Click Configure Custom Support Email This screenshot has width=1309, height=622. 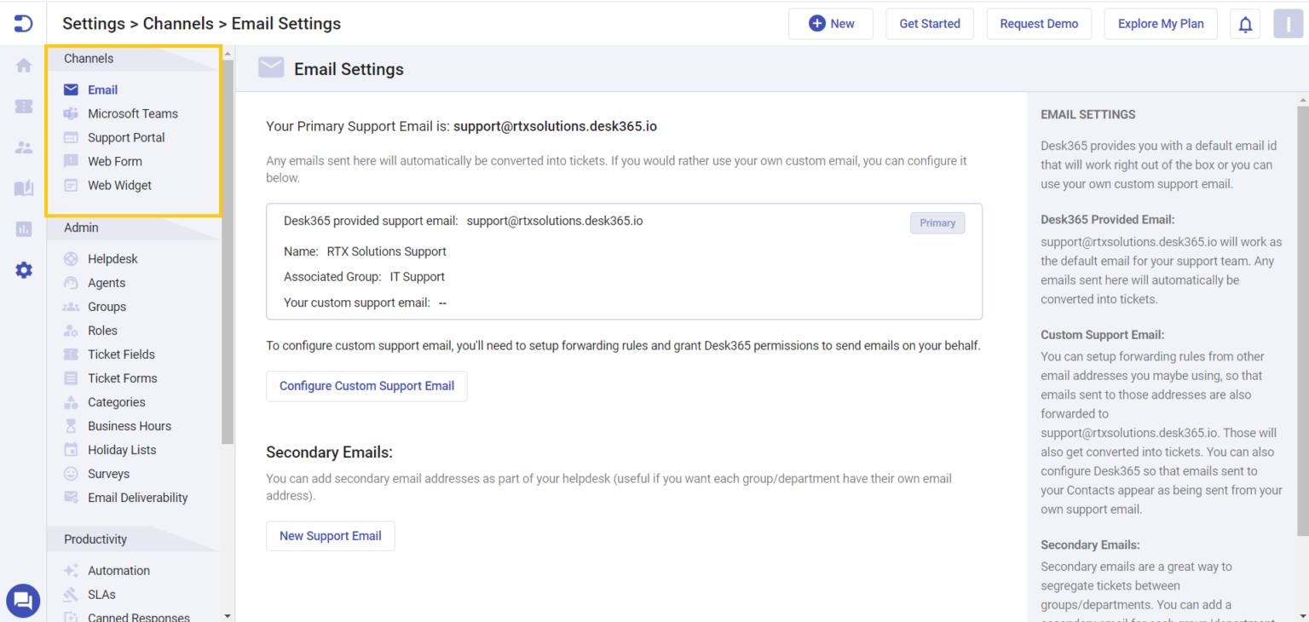366,386
